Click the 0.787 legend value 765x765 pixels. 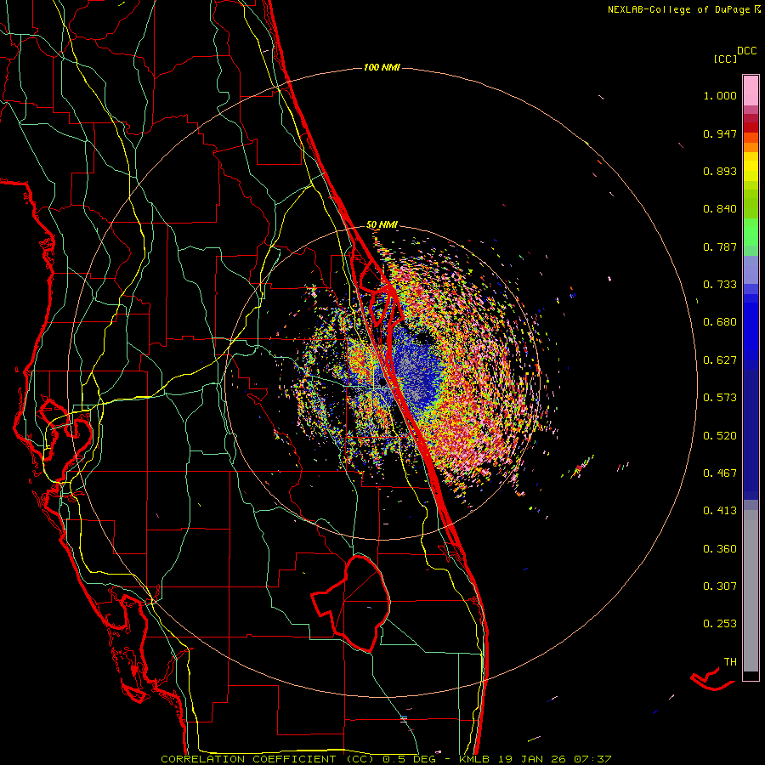(720, 246)
